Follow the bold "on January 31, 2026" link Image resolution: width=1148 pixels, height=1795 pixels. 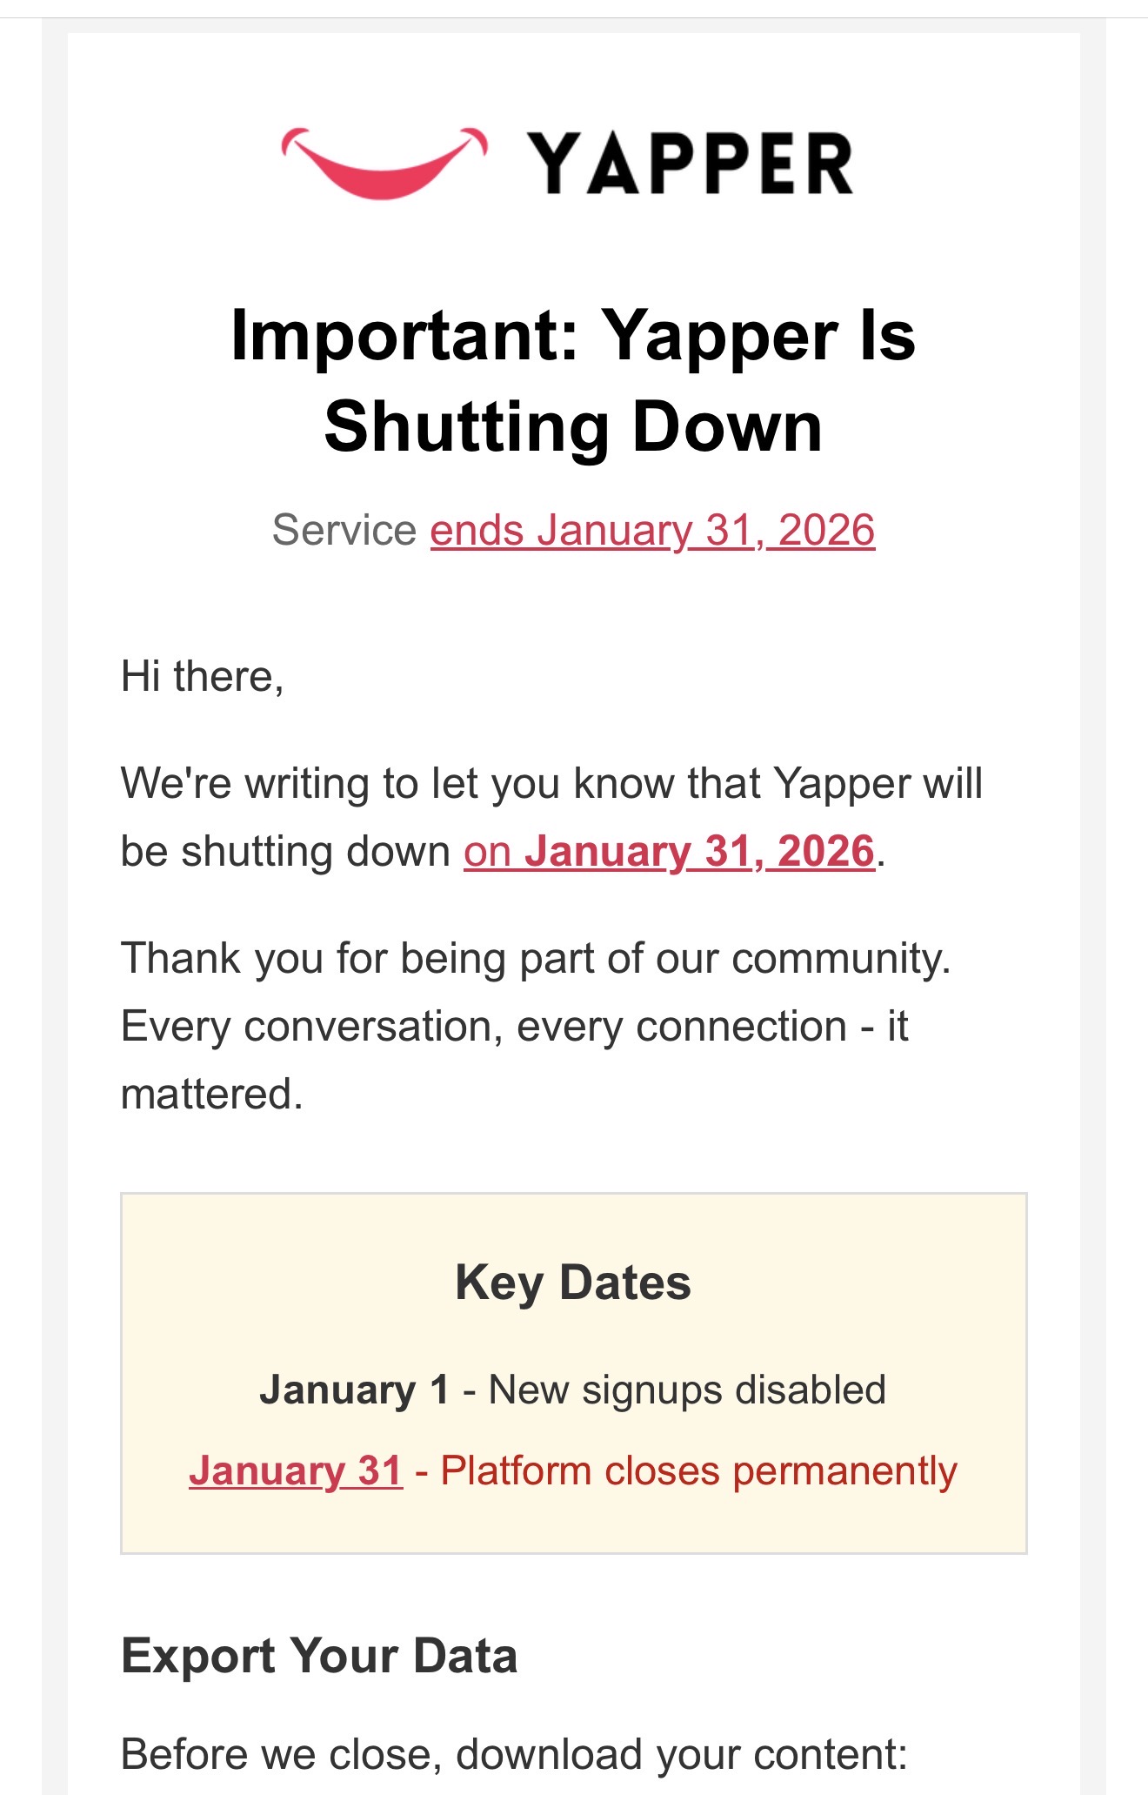click(x=669, y=851)
